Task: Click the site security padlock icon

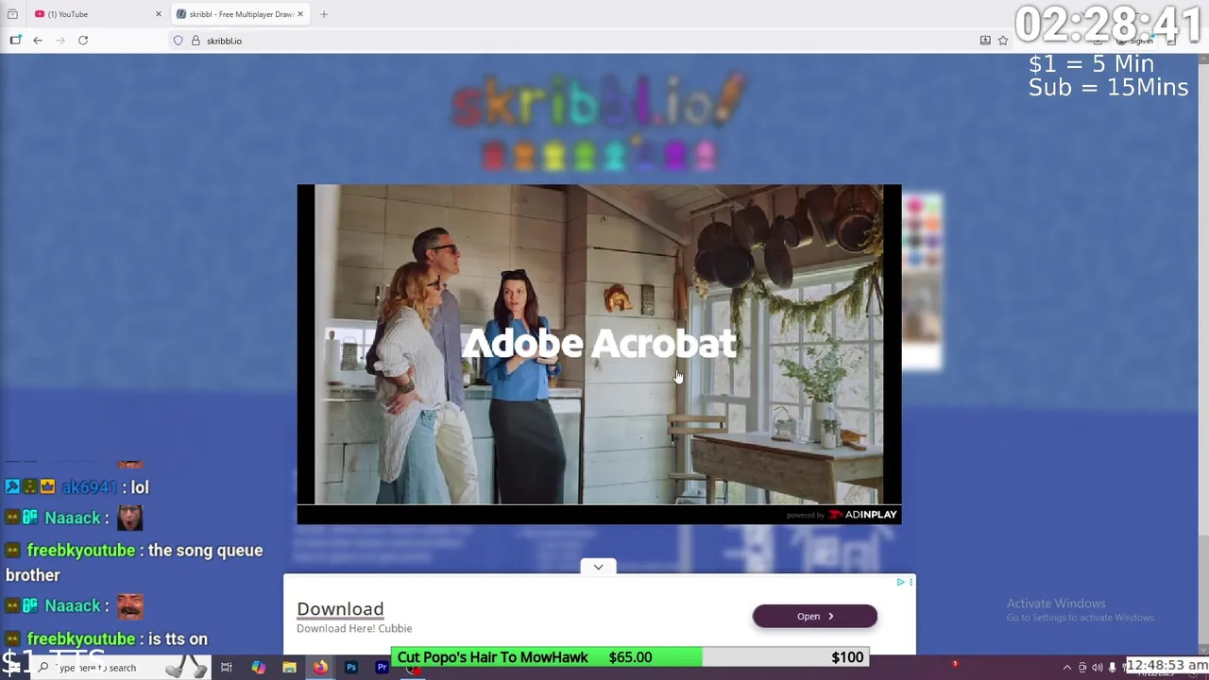Action: click(x=196, y=41)
